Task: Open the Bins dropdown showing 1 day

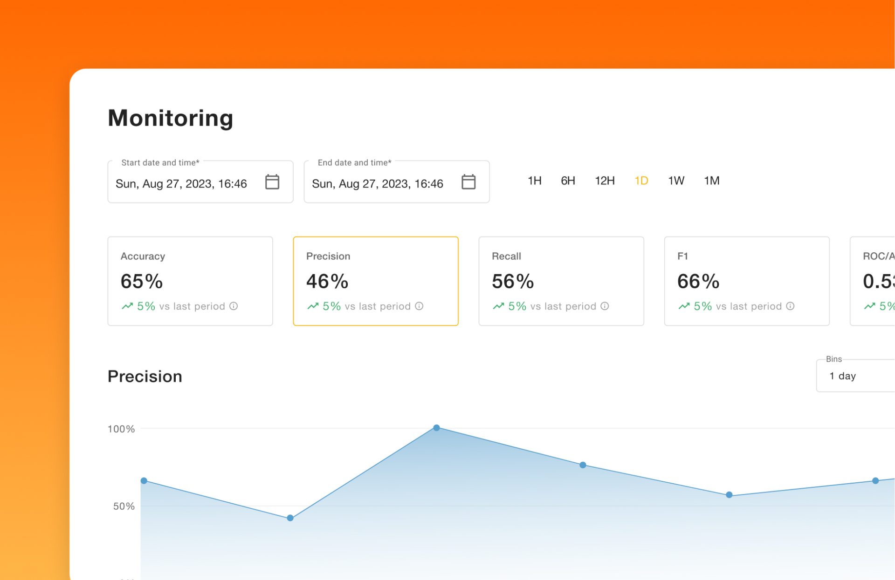Action: pos(855,376)
